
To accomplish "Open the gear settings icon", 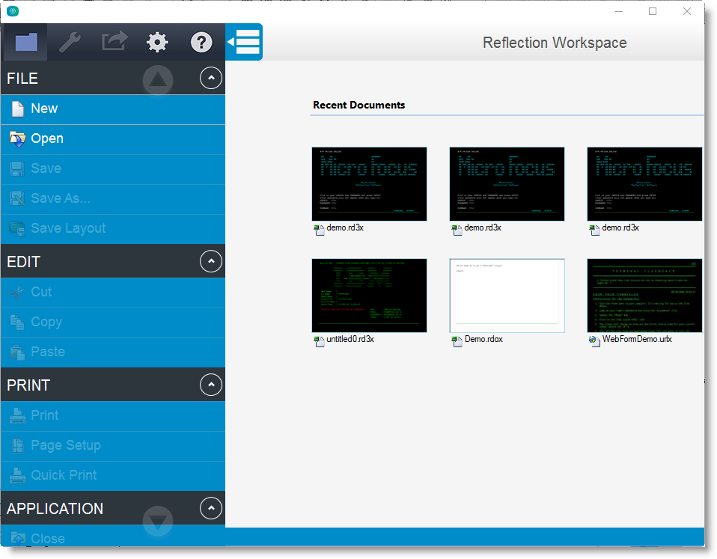I will 157,42.
